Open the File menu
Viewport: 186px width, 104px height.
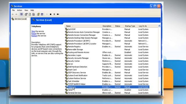[13, 10]
